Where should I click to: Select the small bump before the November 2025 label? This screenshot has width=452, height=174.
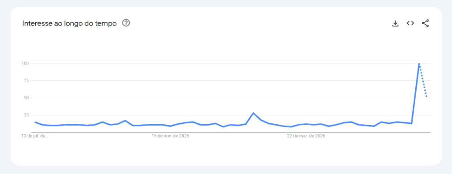125,121
